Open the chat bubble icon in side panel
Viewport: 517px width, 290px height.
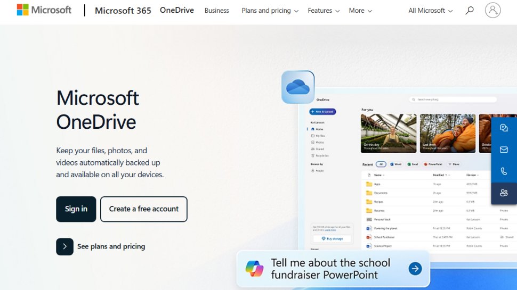[504, 128]
